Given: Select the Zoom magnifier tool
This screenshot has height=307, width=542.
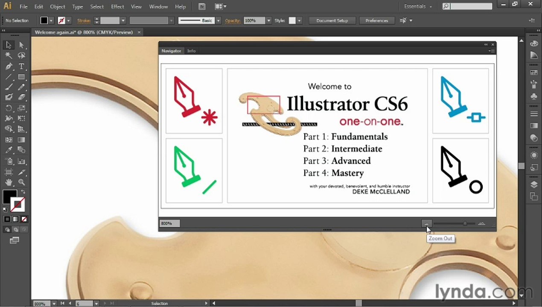Looking at the screenshot, I should click(21, 182).
